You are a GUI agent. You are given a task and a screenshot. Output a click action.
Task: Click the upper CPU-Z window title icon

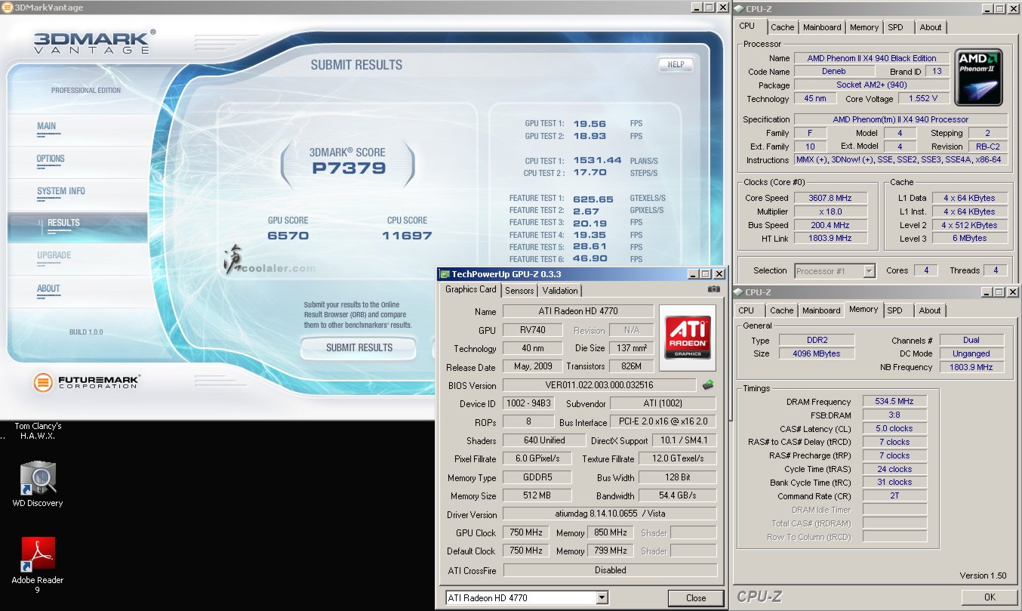[x=739, y=8]
